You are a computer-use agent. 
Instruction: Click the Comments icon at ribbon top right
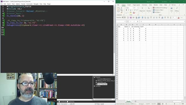[x=183, y=5]
